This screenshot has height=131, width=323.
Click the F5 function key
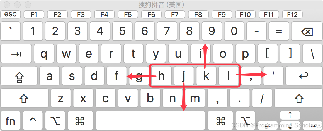click(x=128, y=14)
